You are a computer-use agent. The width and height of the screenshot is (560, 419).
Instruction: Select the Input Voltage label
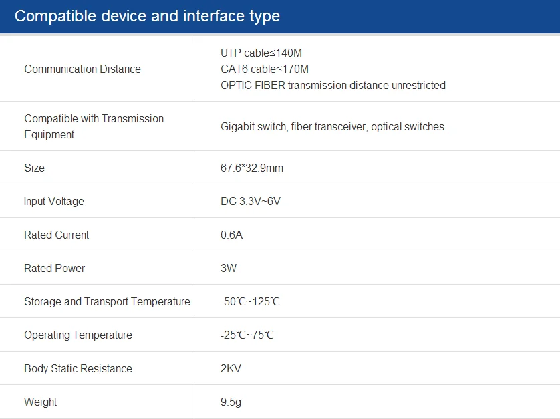coord(53,201)
